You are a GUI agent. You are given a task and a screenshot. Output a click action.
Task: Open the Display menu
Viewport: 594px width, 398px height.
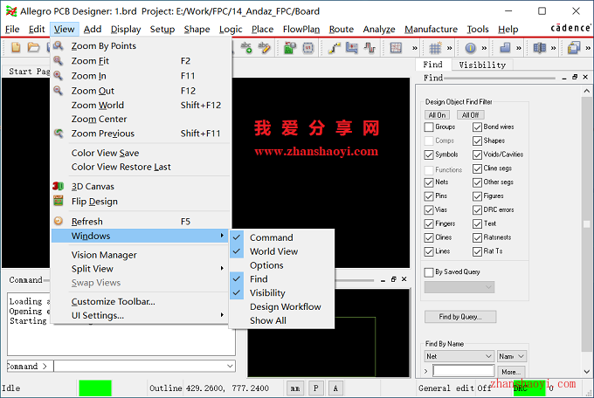(x=126, y=29)
